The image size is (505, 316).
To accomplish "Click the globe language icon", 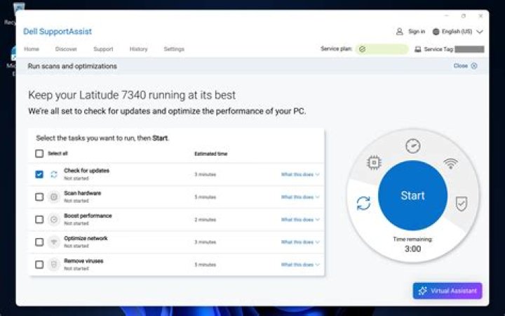I will pyautogui.click(x=436, y=32).
